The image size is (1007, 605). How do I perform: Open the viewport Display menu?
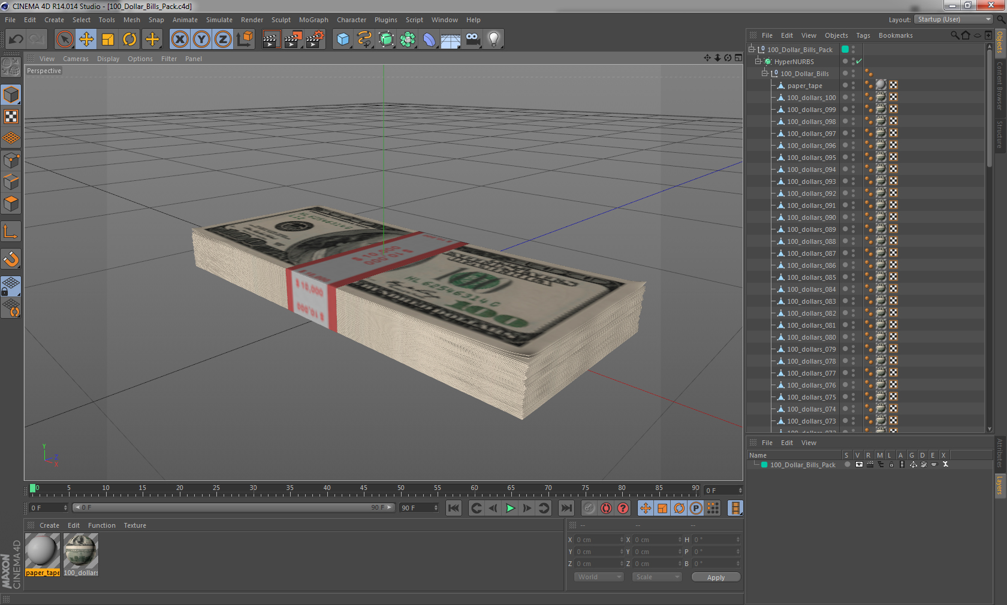108,59
